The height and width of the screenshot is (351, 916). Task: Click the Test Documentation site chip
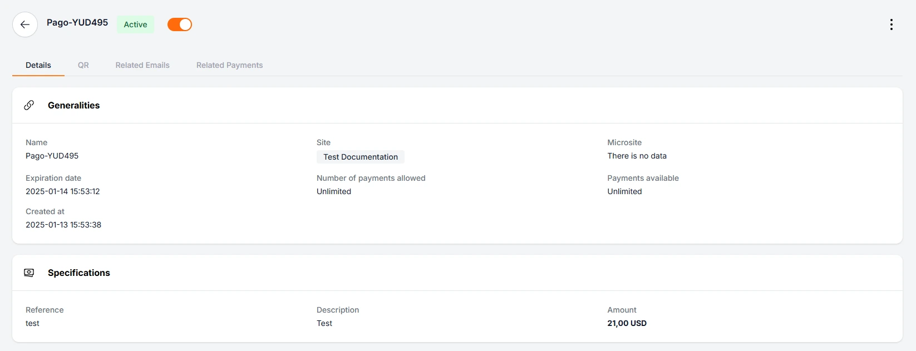coord(360,157)
